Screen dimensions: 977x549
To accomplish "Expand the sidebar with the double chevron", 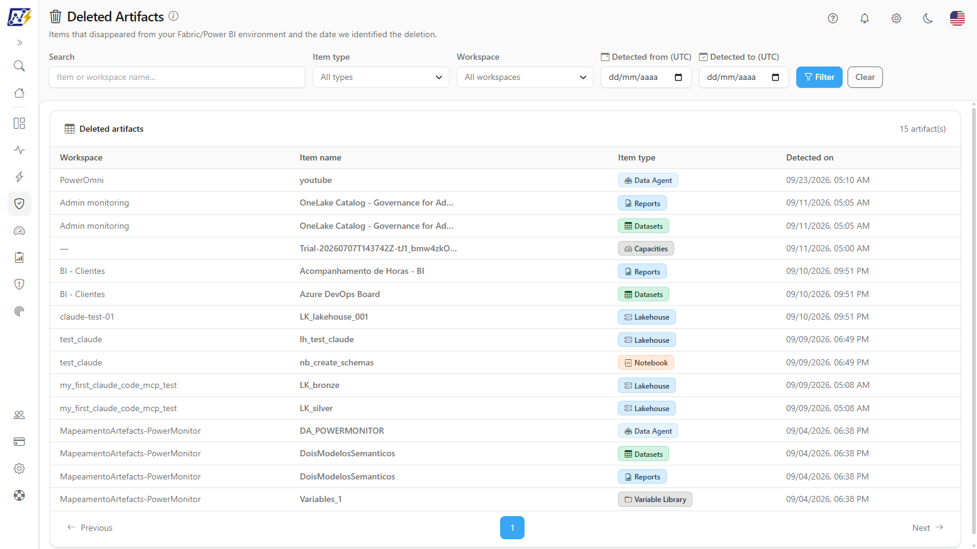I will [20, 43].
